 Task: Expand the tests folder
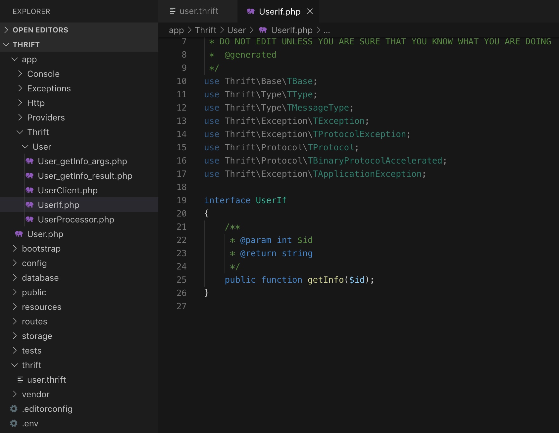pyautogui.click(x=79, y=351)
